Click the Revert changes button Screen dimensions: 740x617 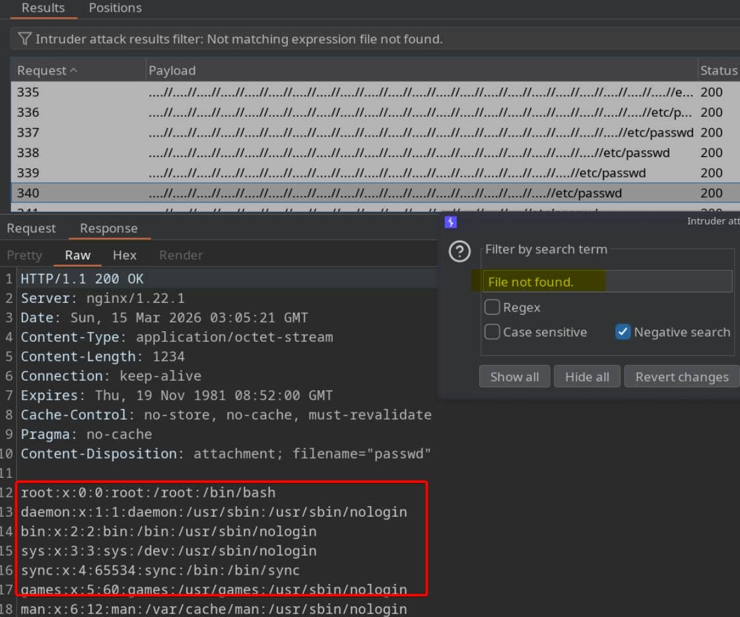tap(681, 377)
